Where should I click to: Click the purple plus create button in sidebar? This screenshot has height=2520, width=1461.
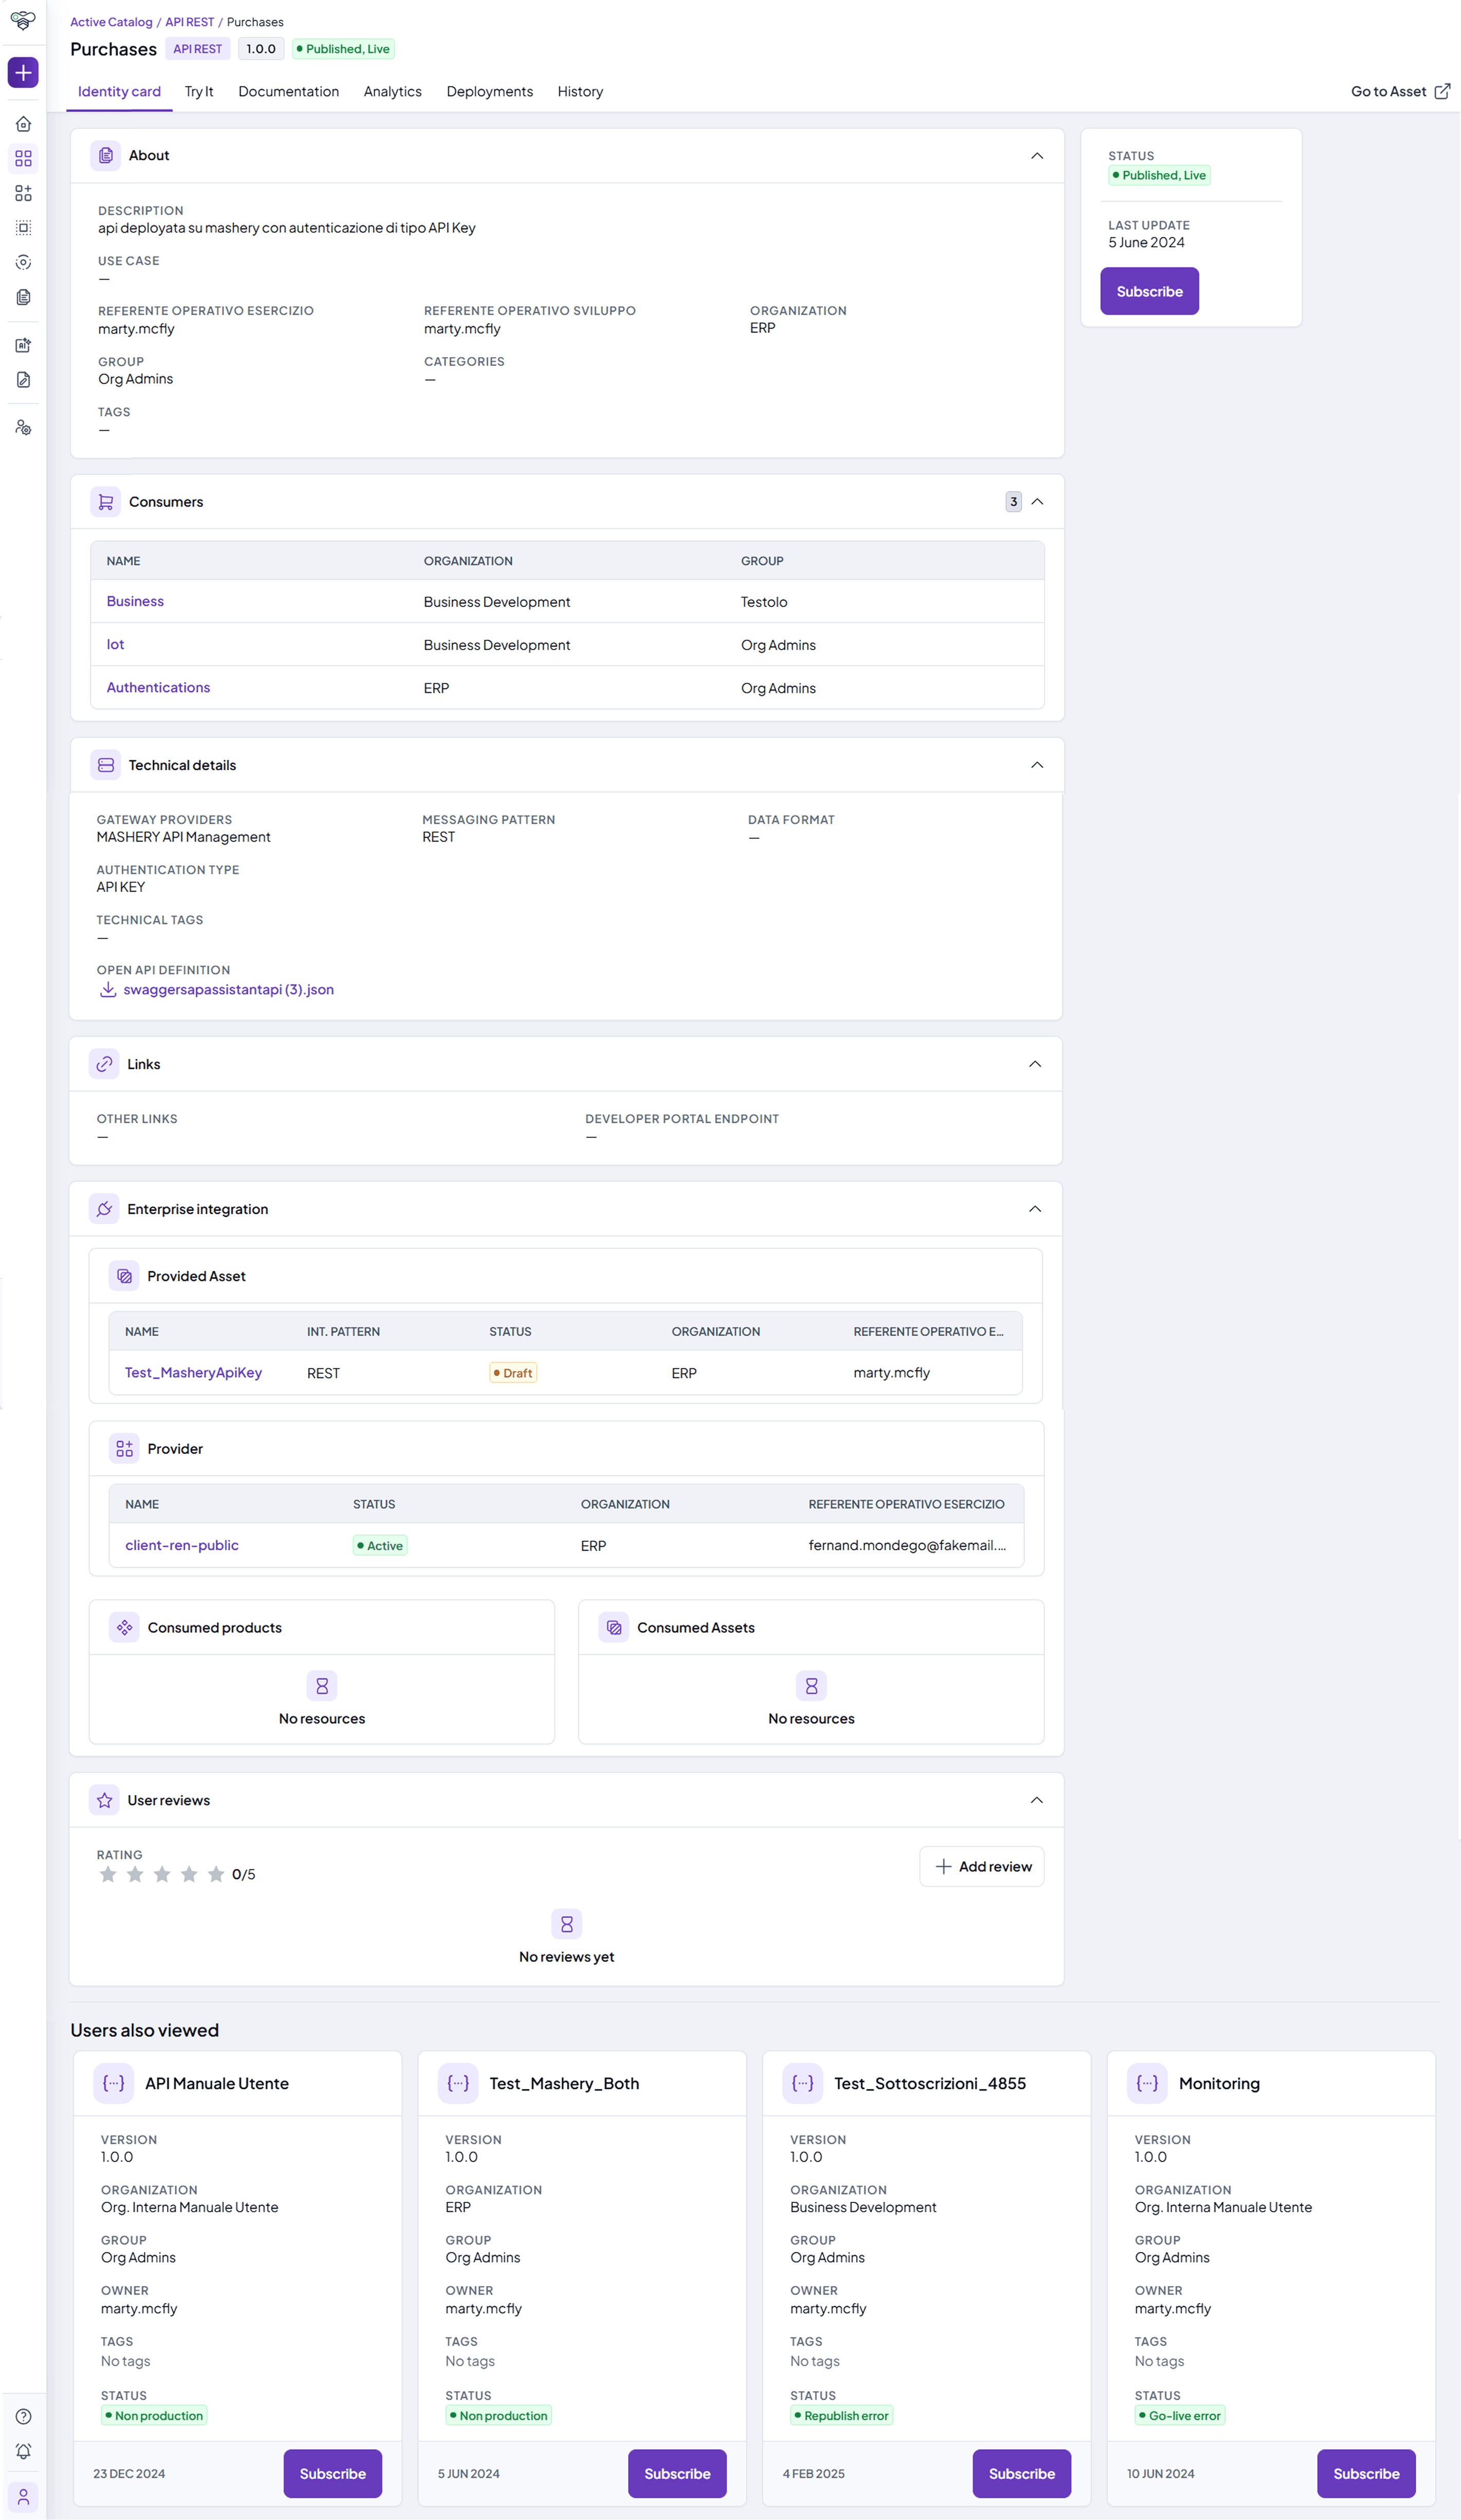23,72
